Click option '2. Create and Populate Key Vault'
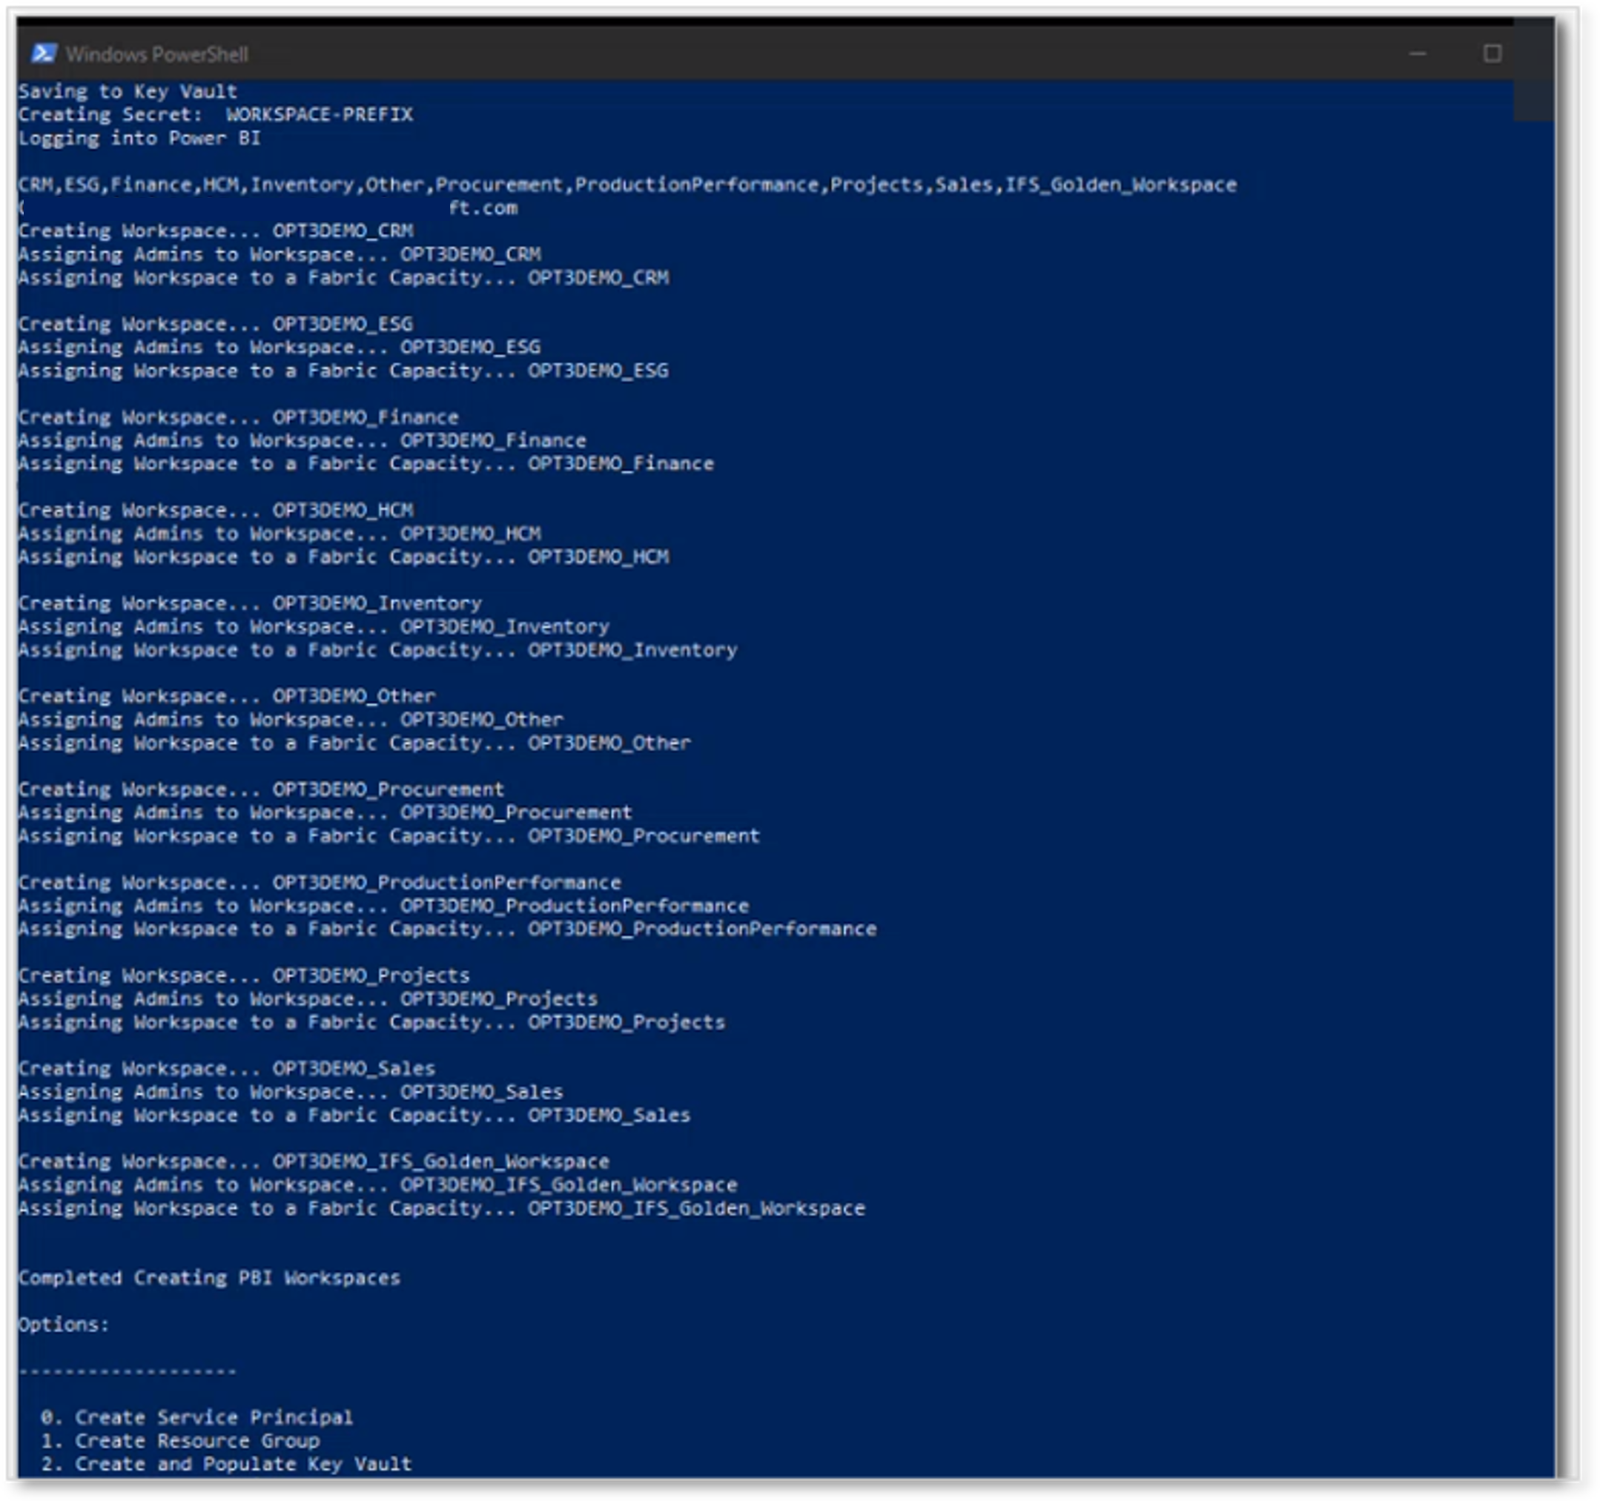The image size is (1600, 1501). 227,1465
